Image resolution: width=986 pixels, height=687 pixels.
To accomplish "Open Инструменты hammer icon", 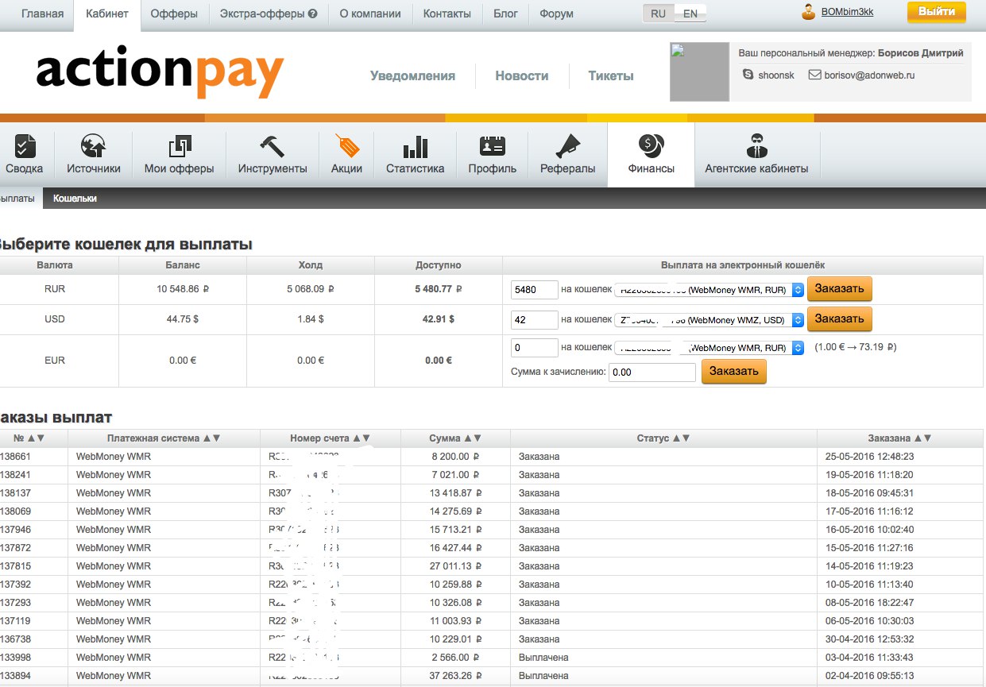I will pyautogui.click(x=273, y=147).
